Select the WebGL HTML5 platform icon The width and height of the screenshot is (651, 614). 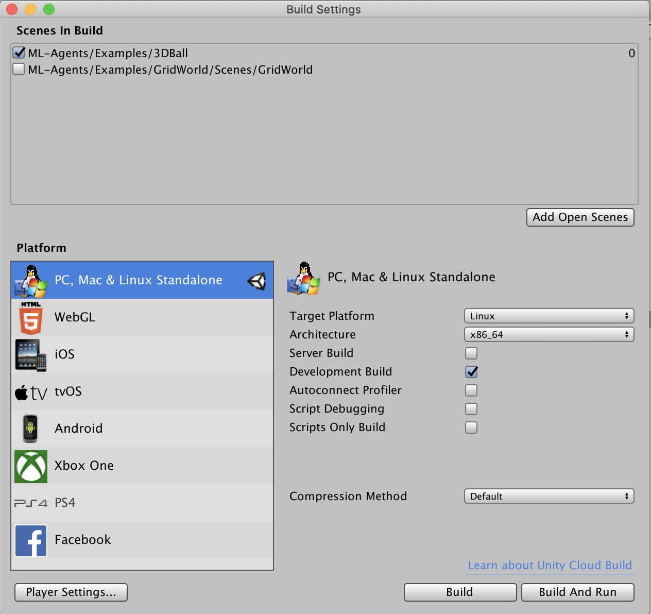pyautogui.click(x=30, y=318)
